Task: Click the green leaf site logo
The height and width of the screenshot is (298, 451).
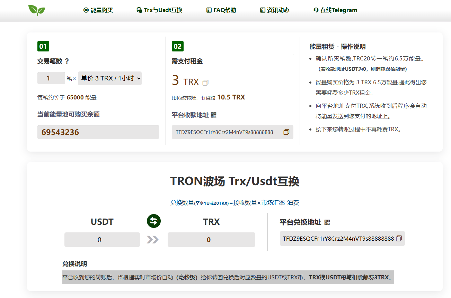Action: [36, 10]
